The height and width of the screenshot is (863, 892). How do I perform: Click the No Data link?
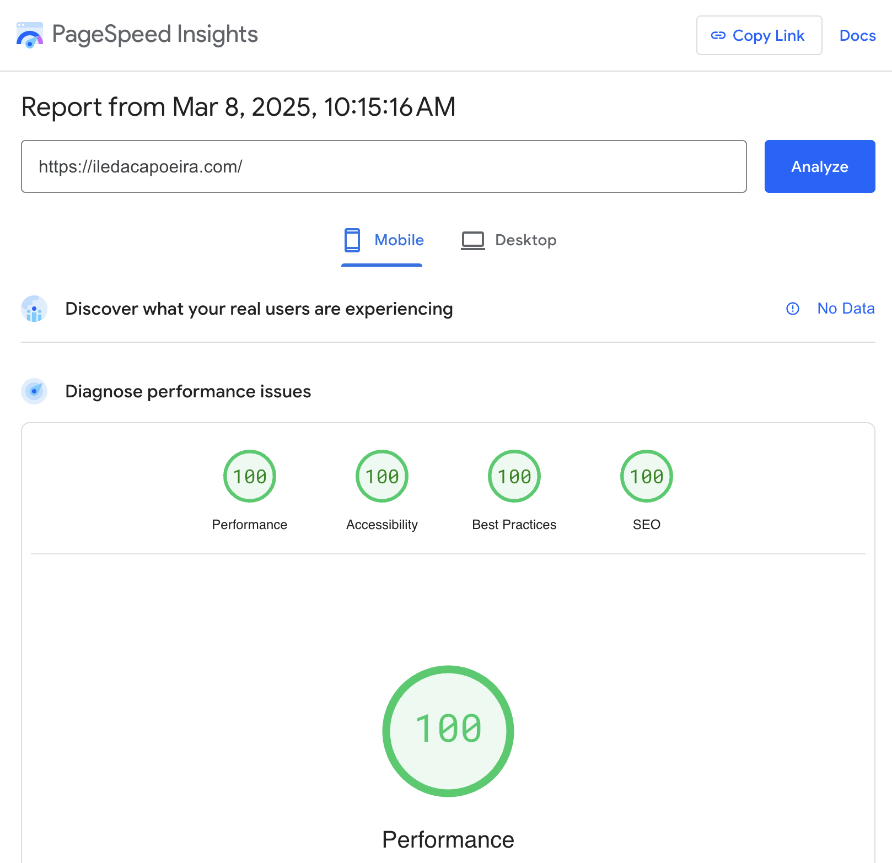coord(846,309)
